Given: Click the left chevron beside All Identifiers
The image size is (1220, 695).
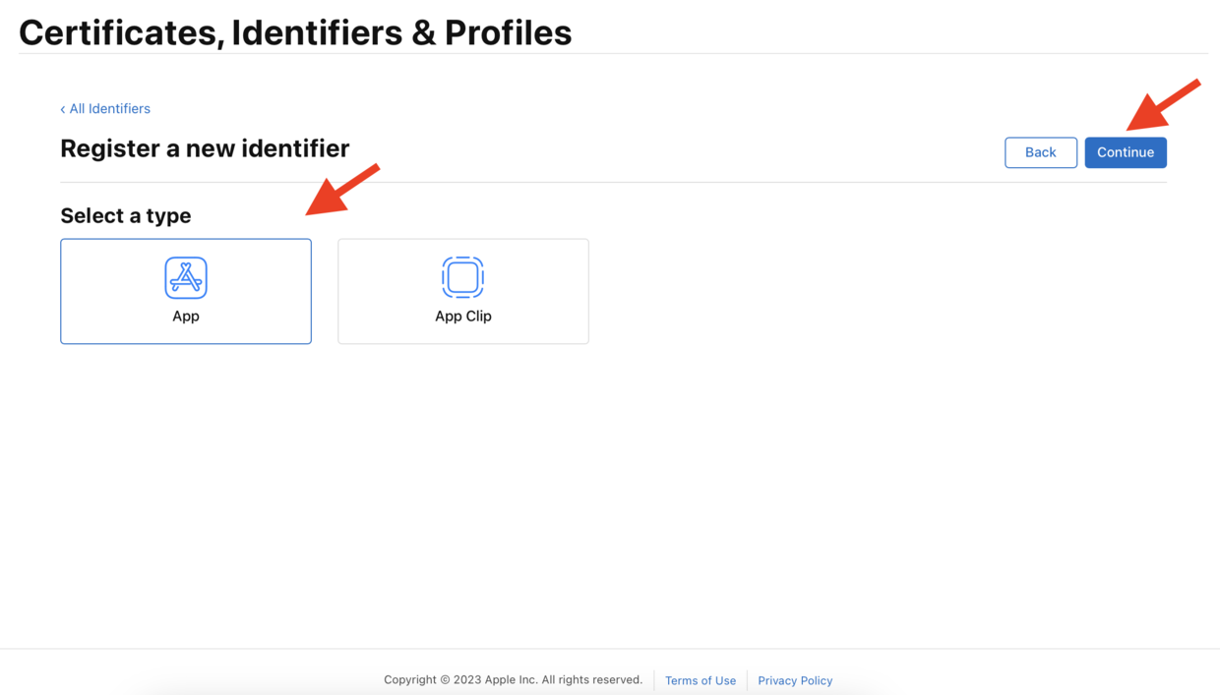Looking at the screenshot, I should click(x=63, y=109).
